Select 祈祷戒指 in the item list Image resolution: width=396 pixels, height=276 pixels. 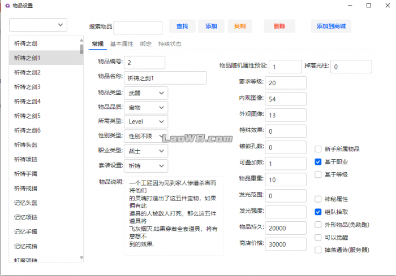45,189
